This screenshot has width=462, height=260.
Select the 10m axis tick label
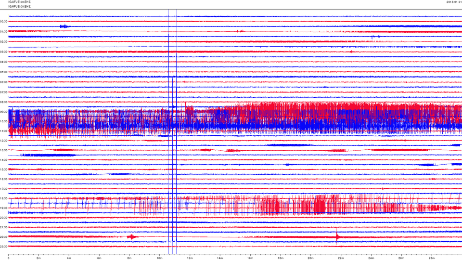159,258
